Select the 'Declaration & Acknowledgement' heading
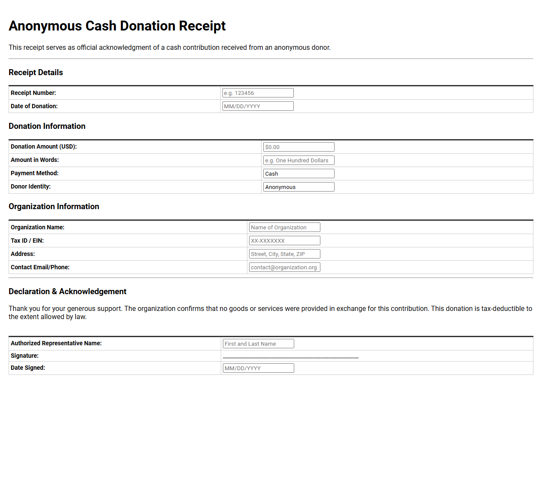The image size is (542, 481). pos(67,292)
